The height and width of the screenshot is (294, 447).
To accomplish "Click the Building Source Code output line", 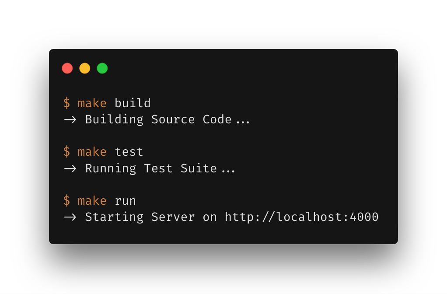I will click(x=158, y=119).
